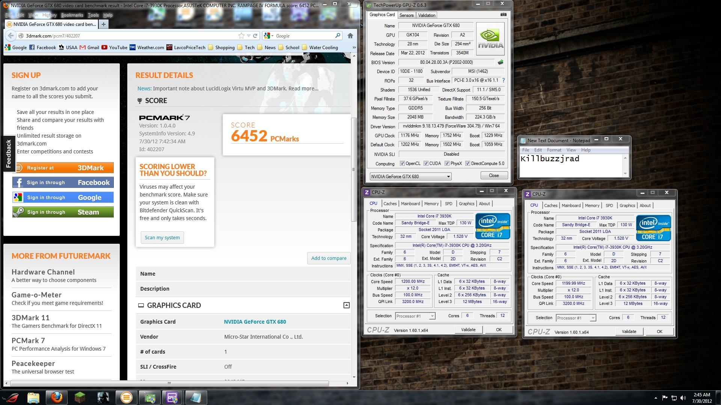Switch to Sensors tab in GPU-Z
The height and width of the screenshot is (405, 721).
point(406,15)
